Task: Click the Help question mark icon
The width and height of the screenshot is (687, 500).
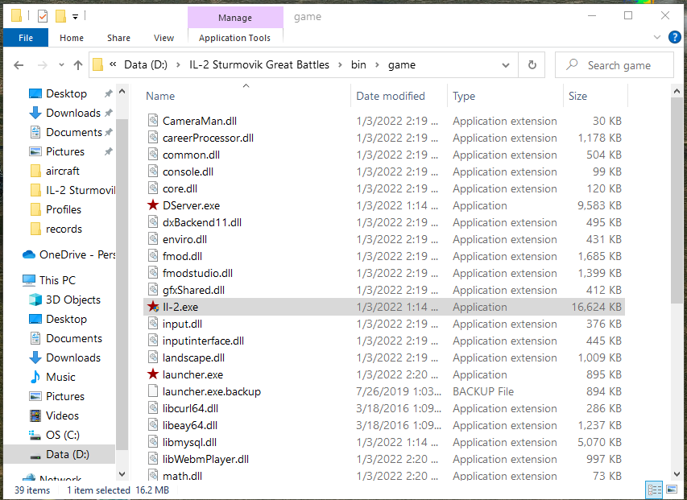Action: [x=674, y=36]
